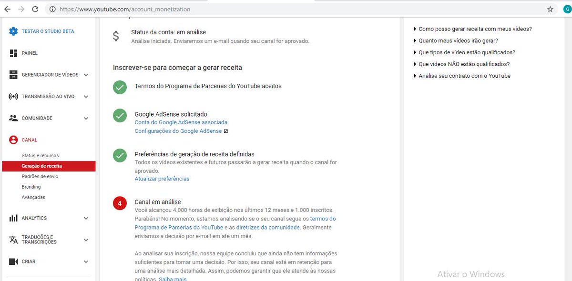Expand 'Quanto meus vídeos irão gerar?'
Viewport: 572px width, 281px height.
point(455,41)
